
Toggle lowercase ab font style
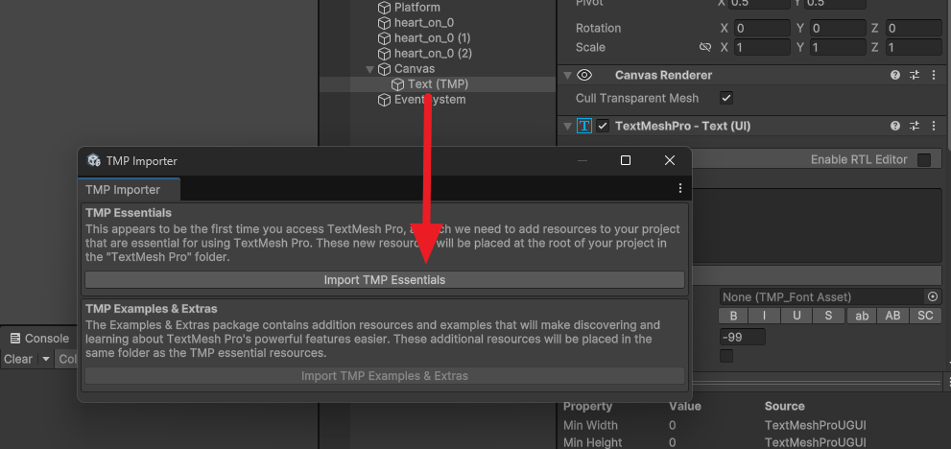pyautogui.click(x=861, y=316)
